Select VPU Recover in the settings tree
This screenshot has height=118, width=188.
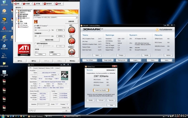click(24, 25)
